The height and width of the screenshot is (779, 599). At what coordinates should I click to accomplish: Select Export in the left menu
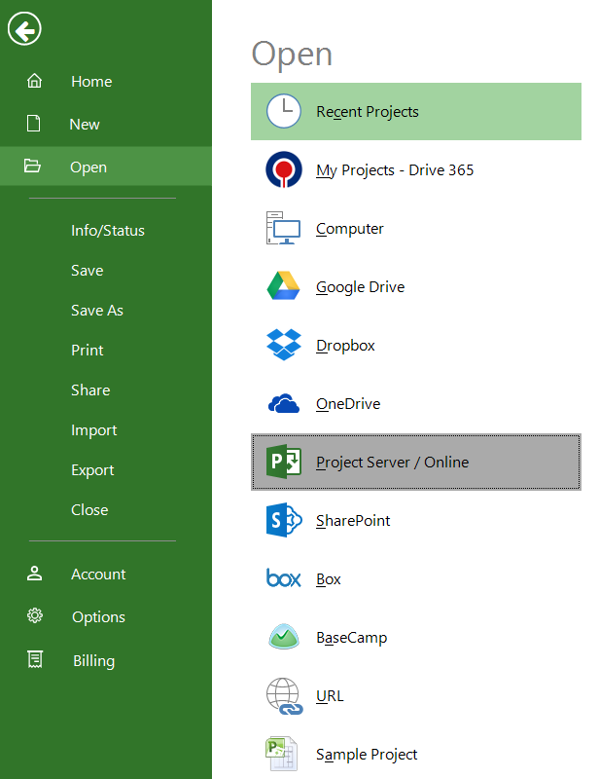click(92, 470)
